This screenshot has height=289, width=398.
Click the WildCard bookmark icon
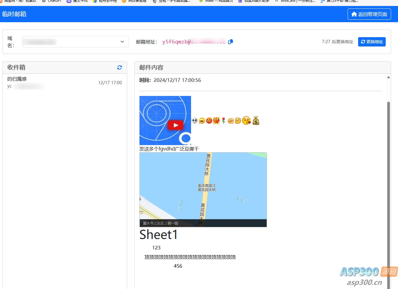tap(276, 1)
